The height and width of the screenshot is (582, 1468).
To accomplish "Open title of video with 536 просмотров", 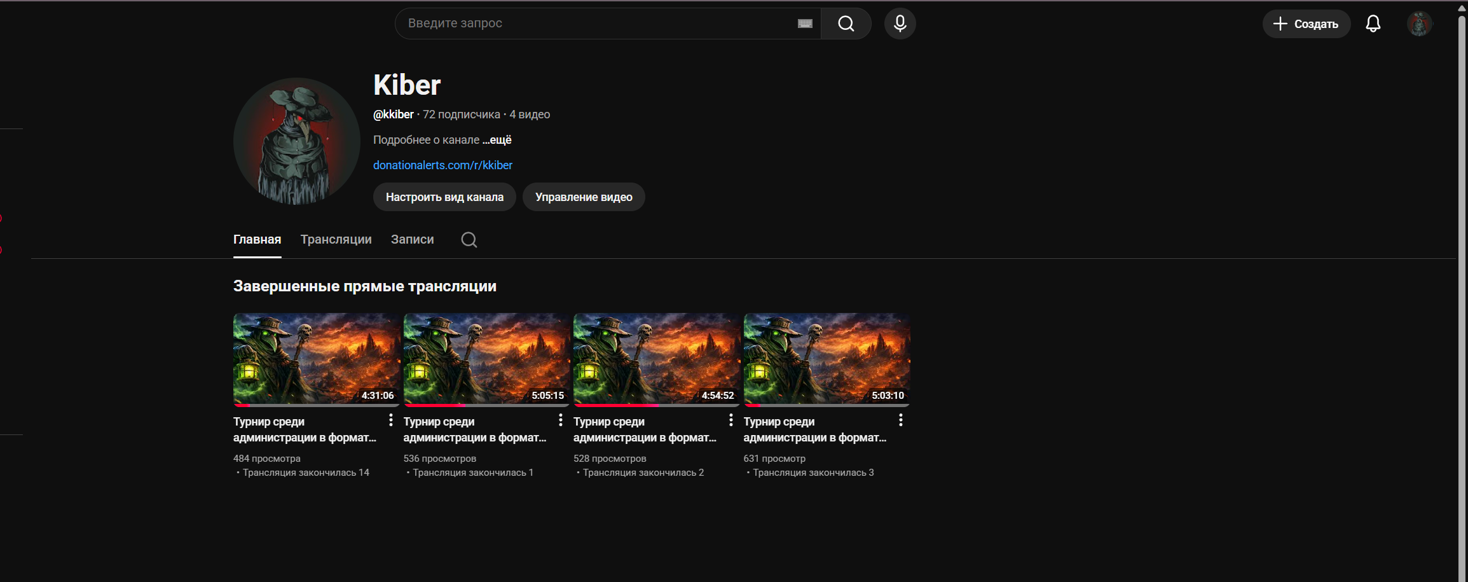I will point(474,429).
